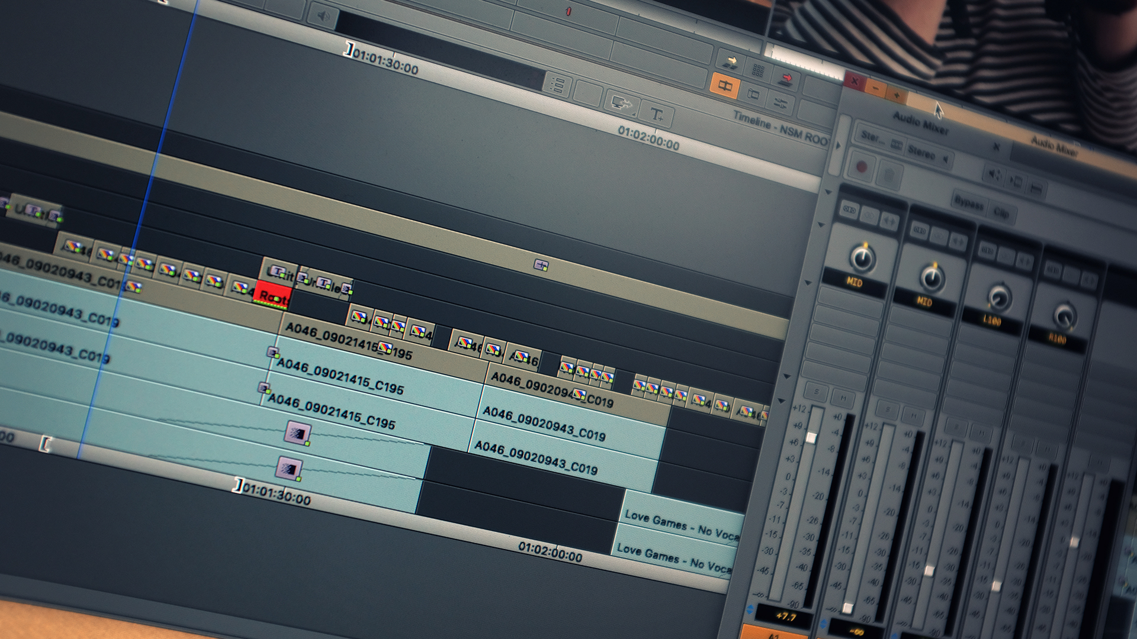Viewport: 1137px width, 639px height.
Task: Click the first track volume fader handle
Action: (x=811, y=437)
